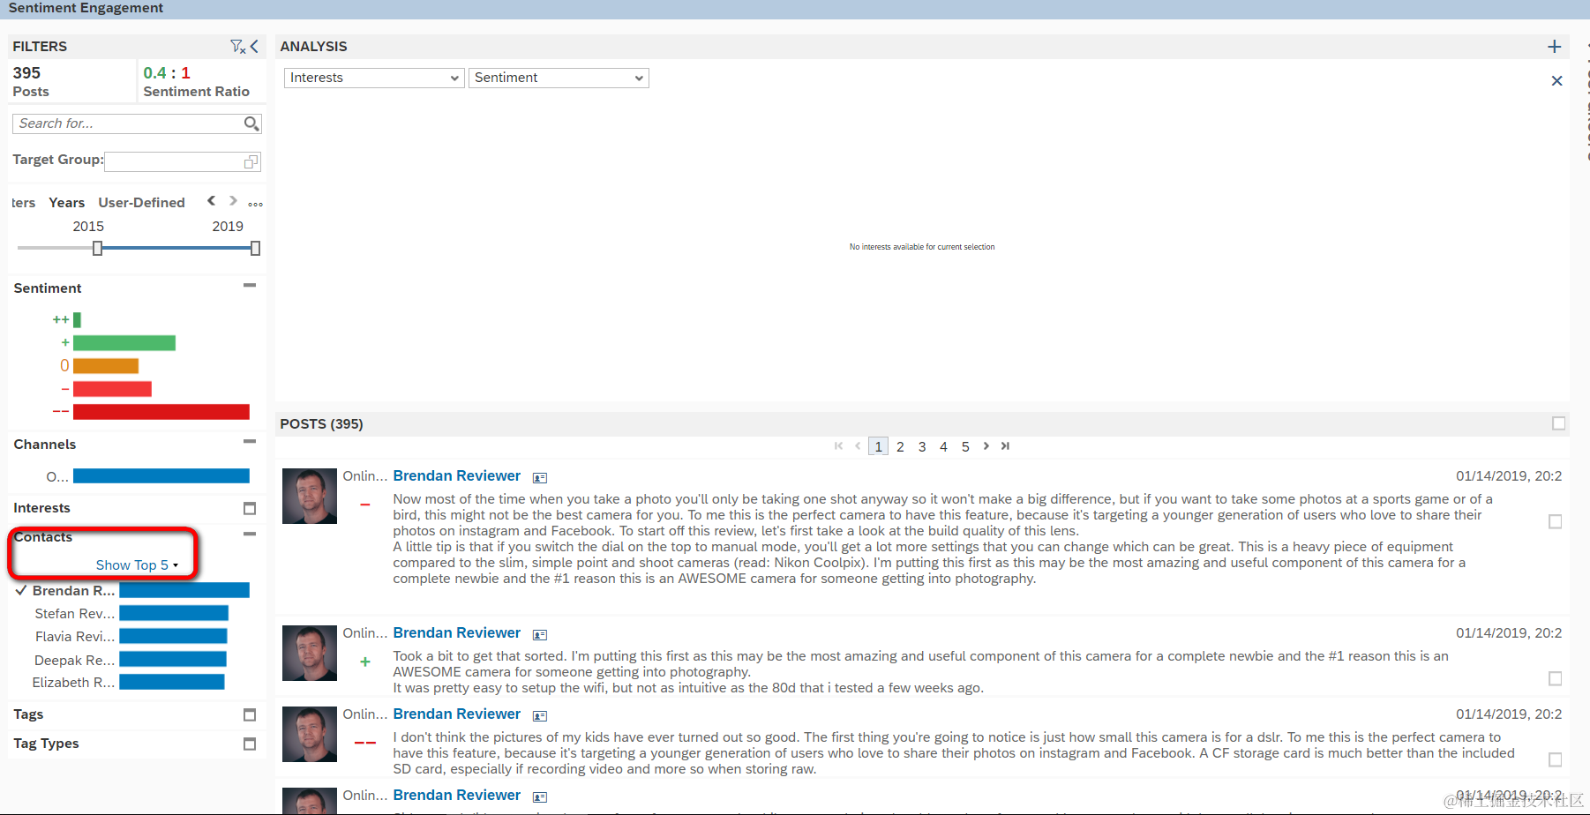Screen dimensions: 1590x815
Task: Add a new analysis using the plus icon
Action: [1555, 46]
